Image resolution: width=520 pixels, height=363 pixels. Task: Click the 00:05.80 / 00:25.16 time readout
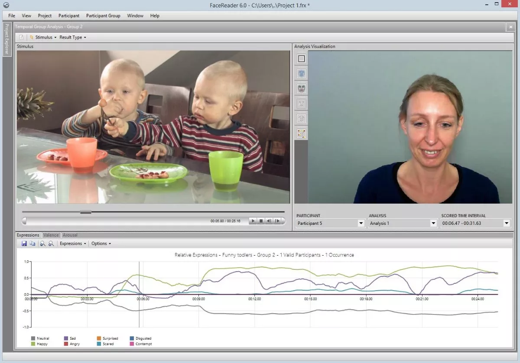(225, 221)
